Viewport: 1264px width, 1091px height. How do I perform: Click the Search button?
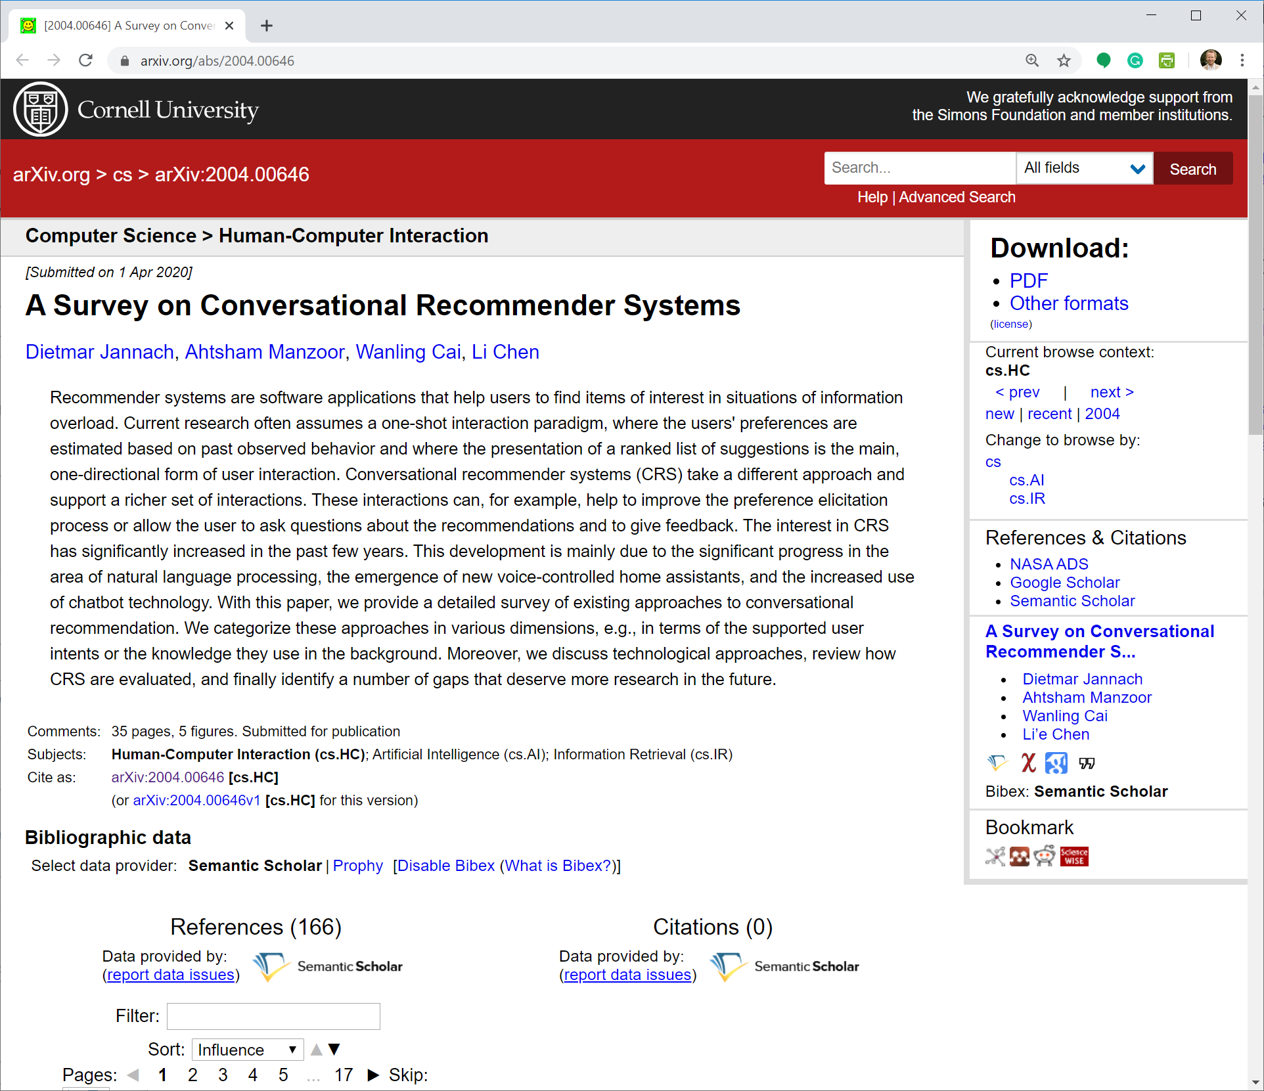point(1193,169)
